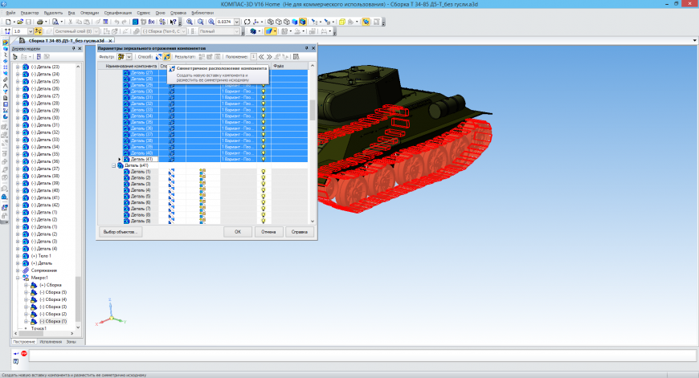Collapse the Макро:1 node in model tree
The image size is (699, 378).
[x=18, y=278]
